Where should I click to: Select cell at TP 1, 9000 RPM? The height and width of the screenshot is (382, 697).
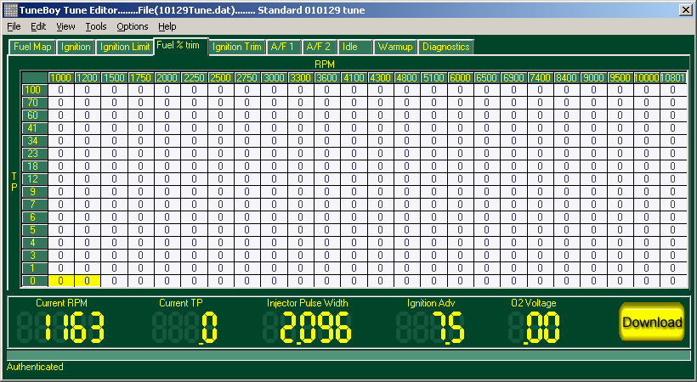[593, 268]
